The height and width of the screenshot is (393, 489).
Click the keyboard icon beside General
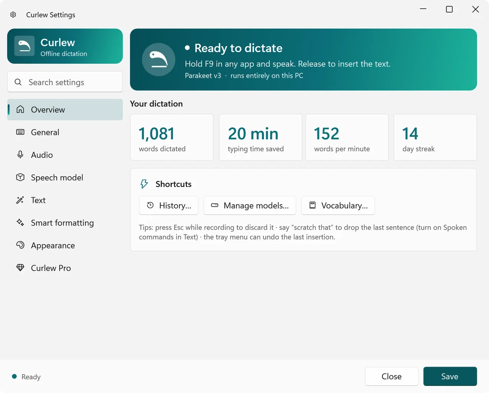20,132
